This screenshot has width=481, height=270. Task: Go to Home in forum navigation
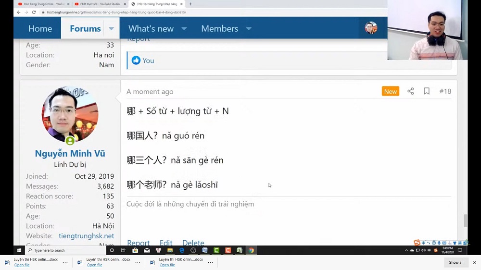click(x=40, y=28)
